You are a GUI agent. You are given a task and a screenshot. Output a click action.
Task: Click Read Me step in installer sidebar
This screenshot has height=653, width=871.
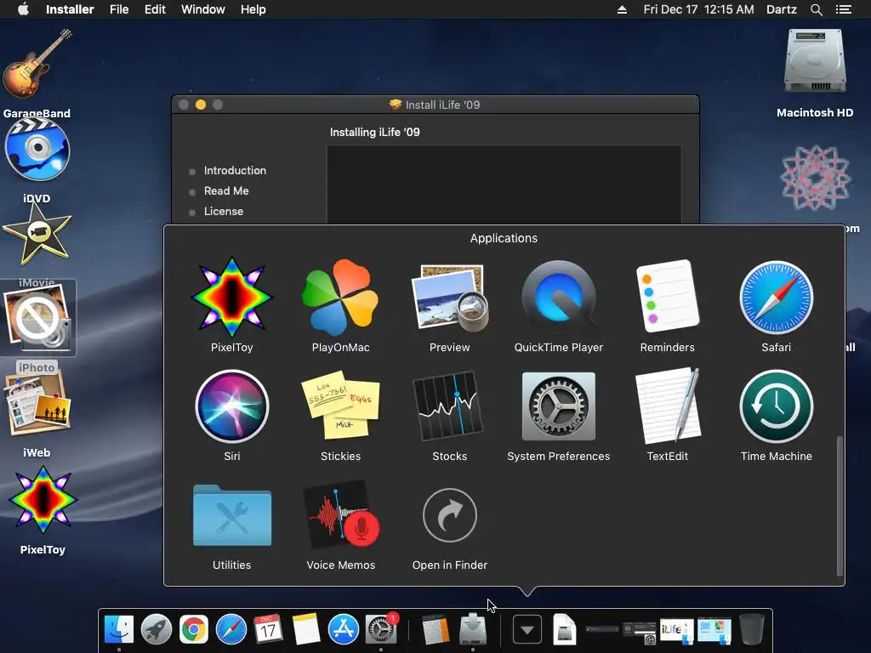(x=226, y=191)
